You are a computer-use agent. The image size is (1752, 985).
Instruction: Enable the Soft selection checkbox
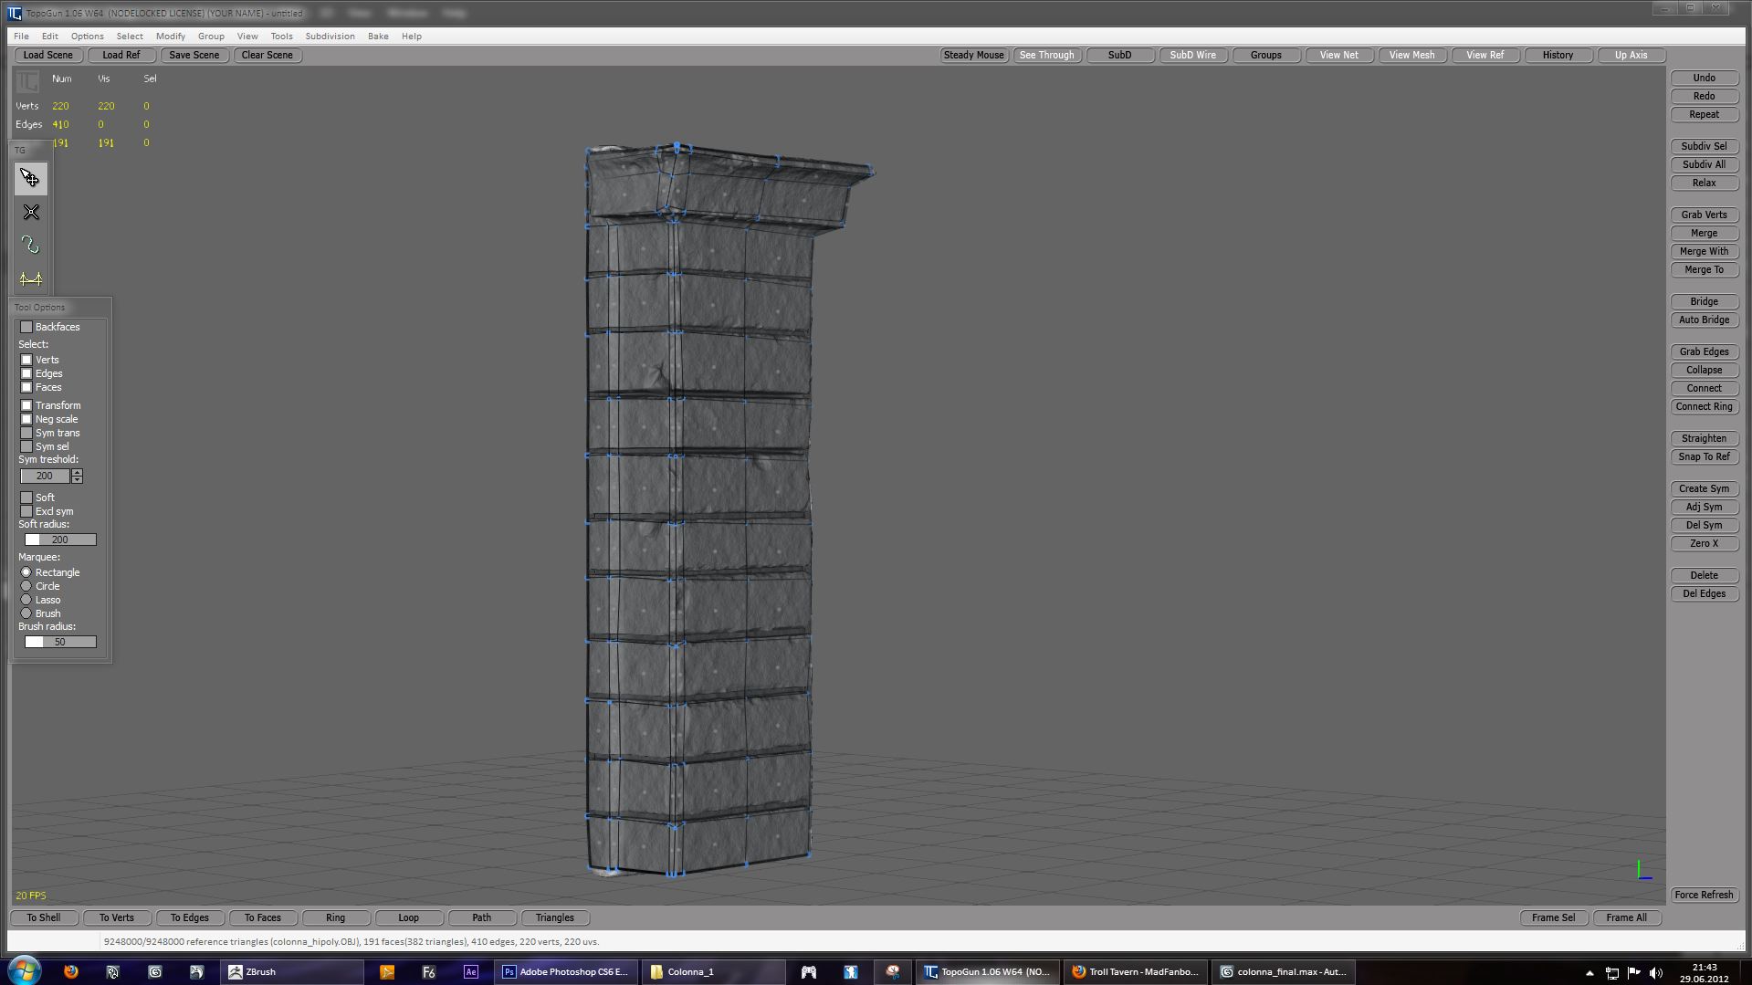coord(26,498)
